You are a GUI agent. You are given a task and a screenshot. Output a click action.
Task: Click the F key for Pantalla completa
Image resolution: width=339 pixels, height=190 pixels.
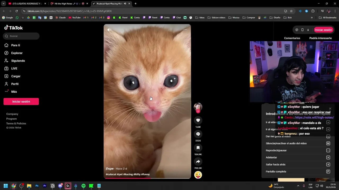click(328, 172)
